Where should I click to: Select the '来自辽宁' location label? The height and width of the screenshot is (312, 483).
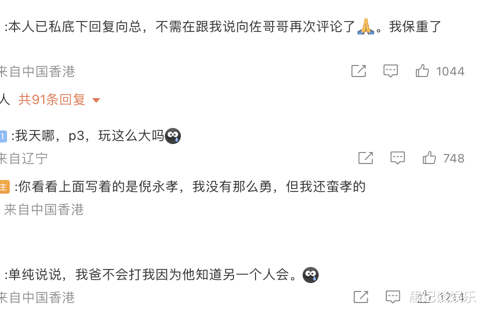tap(23, 158)
